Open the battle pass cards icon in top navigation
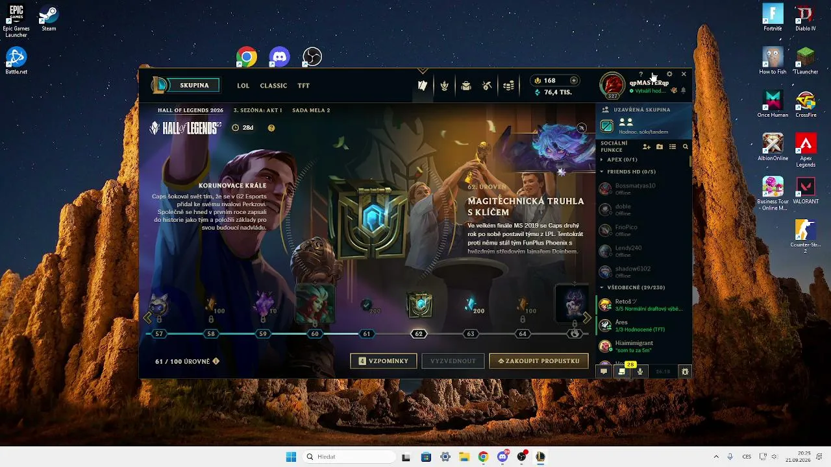Viewport: 831px width, 467px height. [x=423, y=86]
